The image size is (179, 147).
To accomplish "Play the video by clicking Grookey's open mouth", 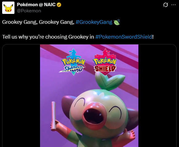I will click(x=94, y=116).
